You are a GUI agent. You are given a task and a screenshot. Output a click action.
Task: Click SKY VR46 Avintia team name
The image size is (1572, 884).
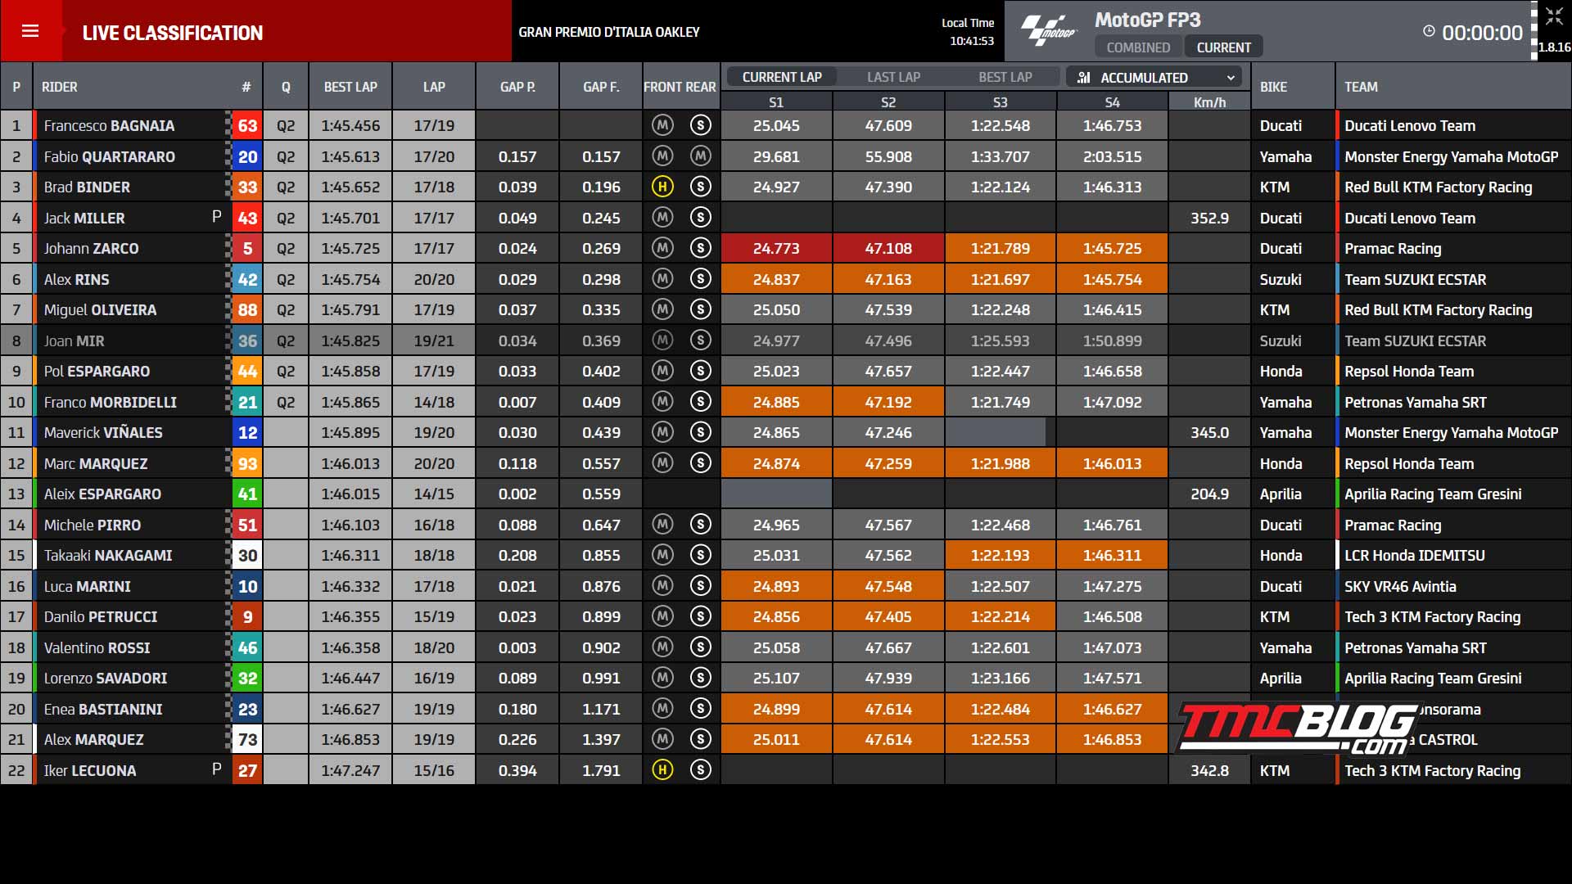(1400, 586)
